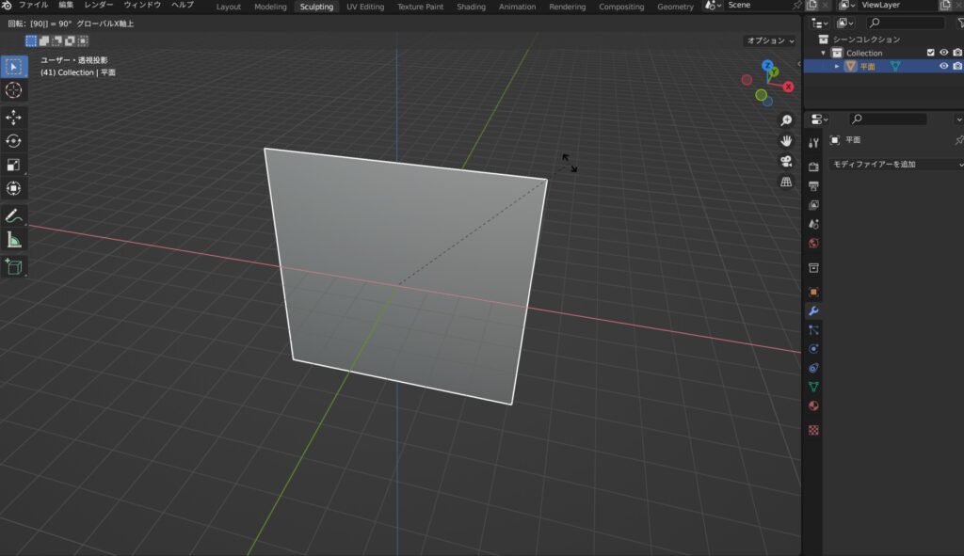This screenshot has width=964, height=556.
Task: Uncheck the Collection exclude checkbox
Action: pyautogui.click(x=931, y=53)
